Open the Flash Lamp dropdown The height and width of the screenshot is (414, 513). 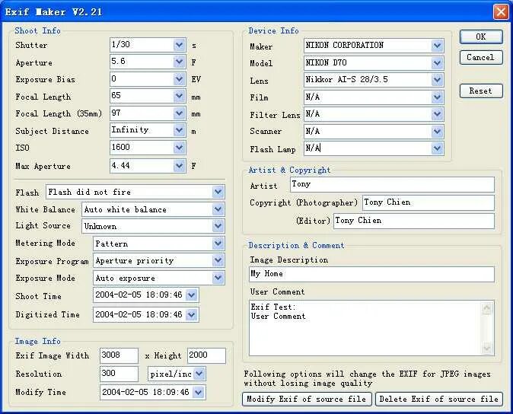point(437,148)
